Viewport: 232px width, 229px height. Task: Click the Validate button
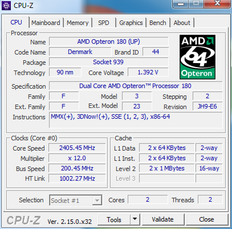pyautogui.click(x=163, y=219)
